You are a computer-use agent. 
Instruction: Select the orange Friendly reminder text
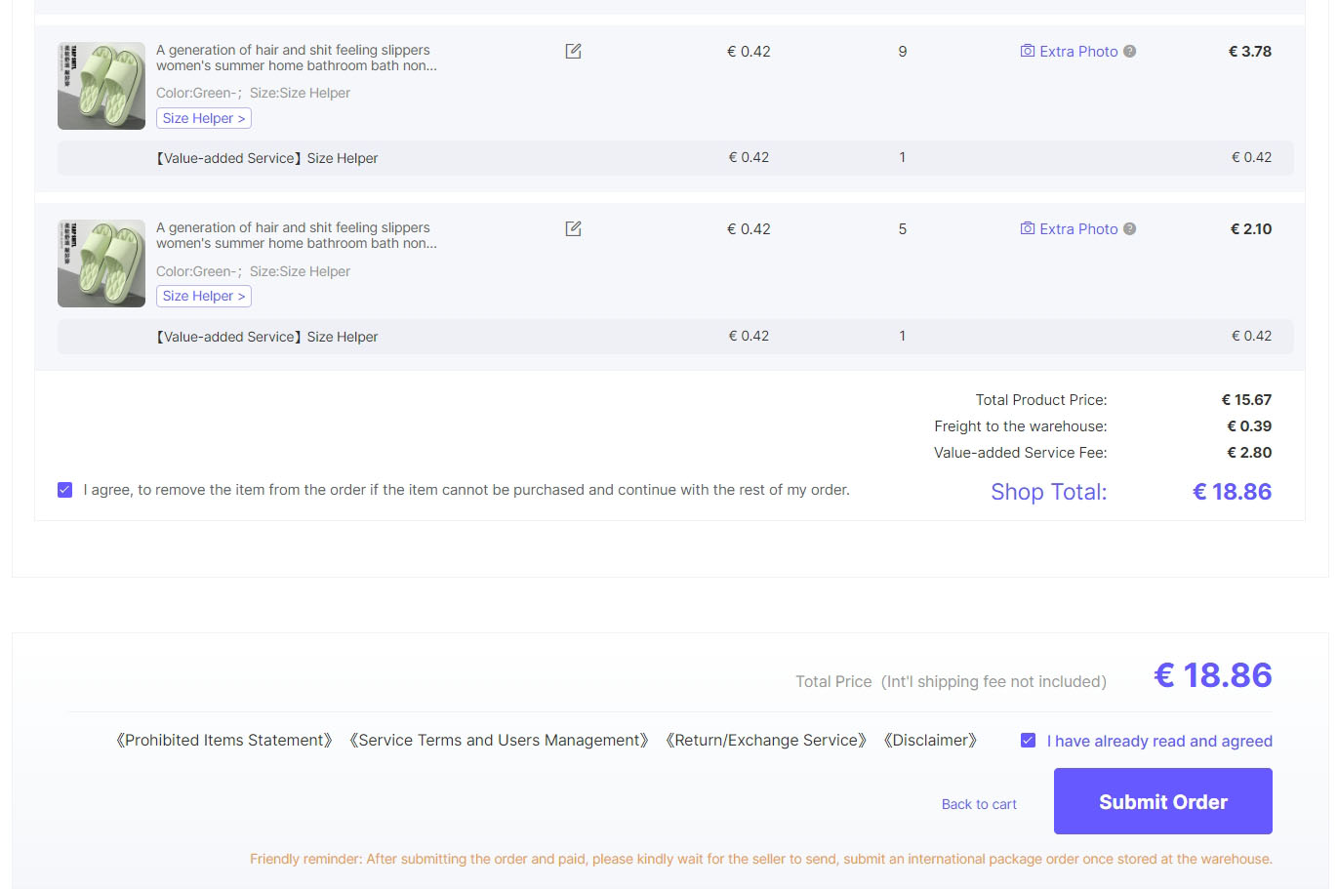[761, 859]
